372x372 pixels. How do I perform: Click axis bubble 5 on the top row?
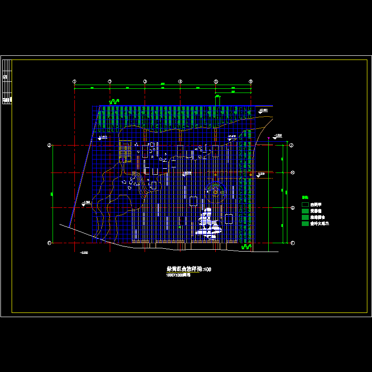216,81
